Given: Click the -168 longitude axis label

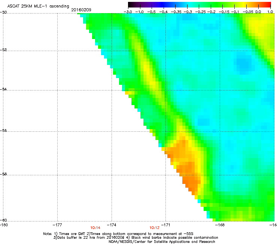Looking at the screenshot, I should (220, 225).
